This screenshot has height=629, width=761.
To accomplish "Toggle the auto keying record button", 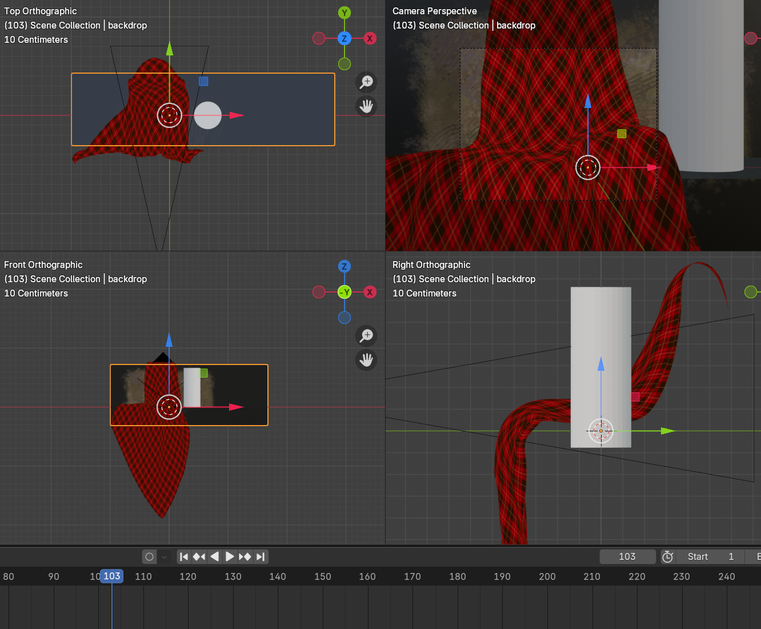I will tap(150, 556).
